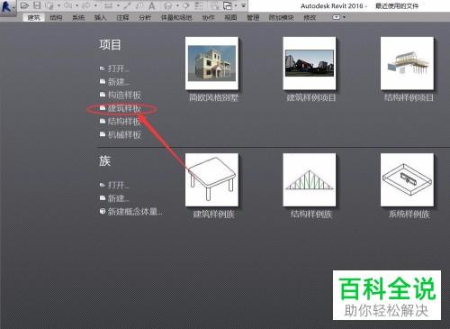Click the Default 3D View house icon
Image resolution: width=450 pixels, height=329 pixels.
coord(168,5)
